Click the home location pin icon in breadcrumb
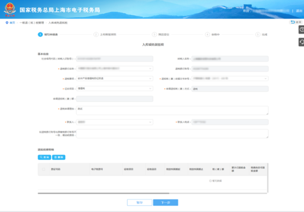Screen dimensions: 304x212 click(7, 23)
